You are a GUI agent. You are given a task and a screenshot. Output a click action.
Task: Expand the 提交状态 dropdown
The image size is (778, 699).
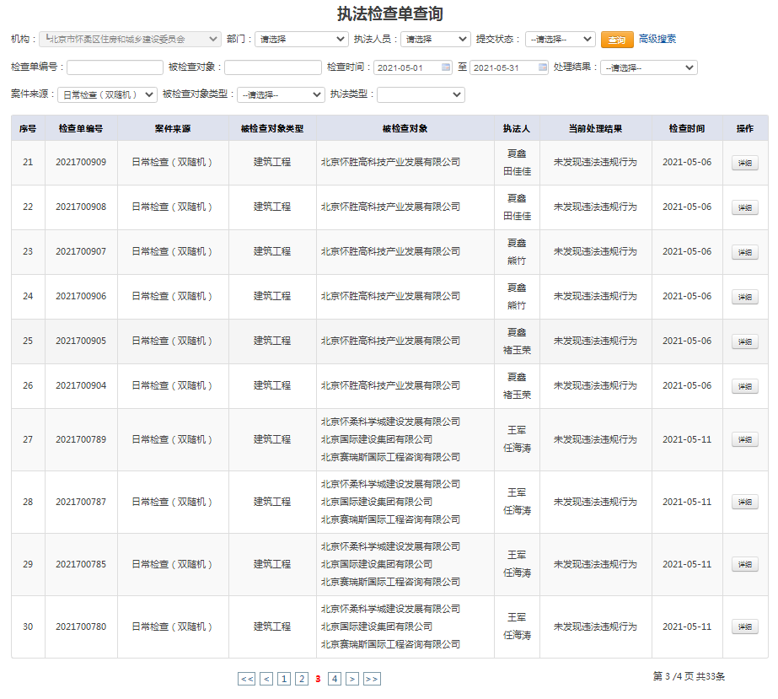point(561,40)
